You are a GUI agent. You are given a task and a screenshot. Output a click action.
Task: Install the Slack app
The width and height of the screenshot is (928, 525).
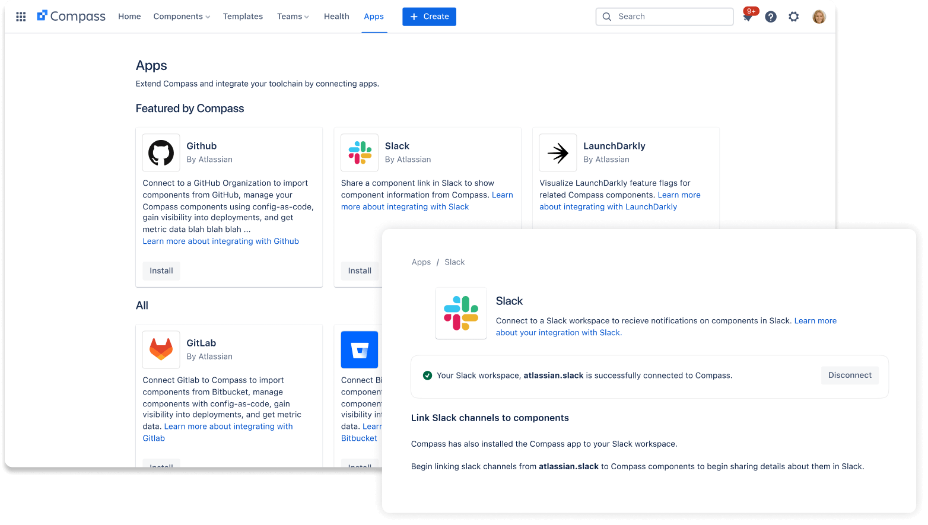pyautogui.click(x=360, y=271)
